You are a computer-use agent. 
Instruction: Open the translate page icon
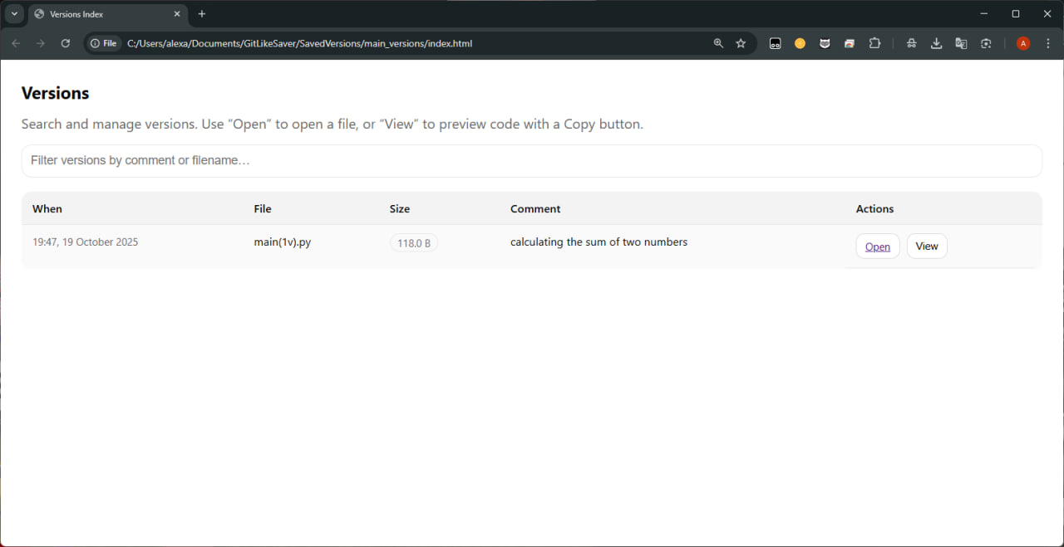coord(961,43)
